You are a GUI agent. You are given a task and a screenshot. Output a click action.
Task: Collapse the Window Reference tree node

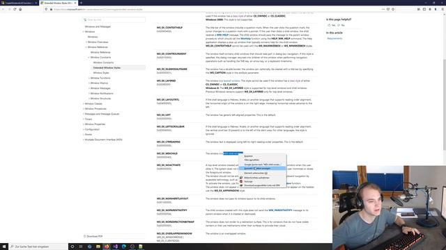tap(86, 47)
